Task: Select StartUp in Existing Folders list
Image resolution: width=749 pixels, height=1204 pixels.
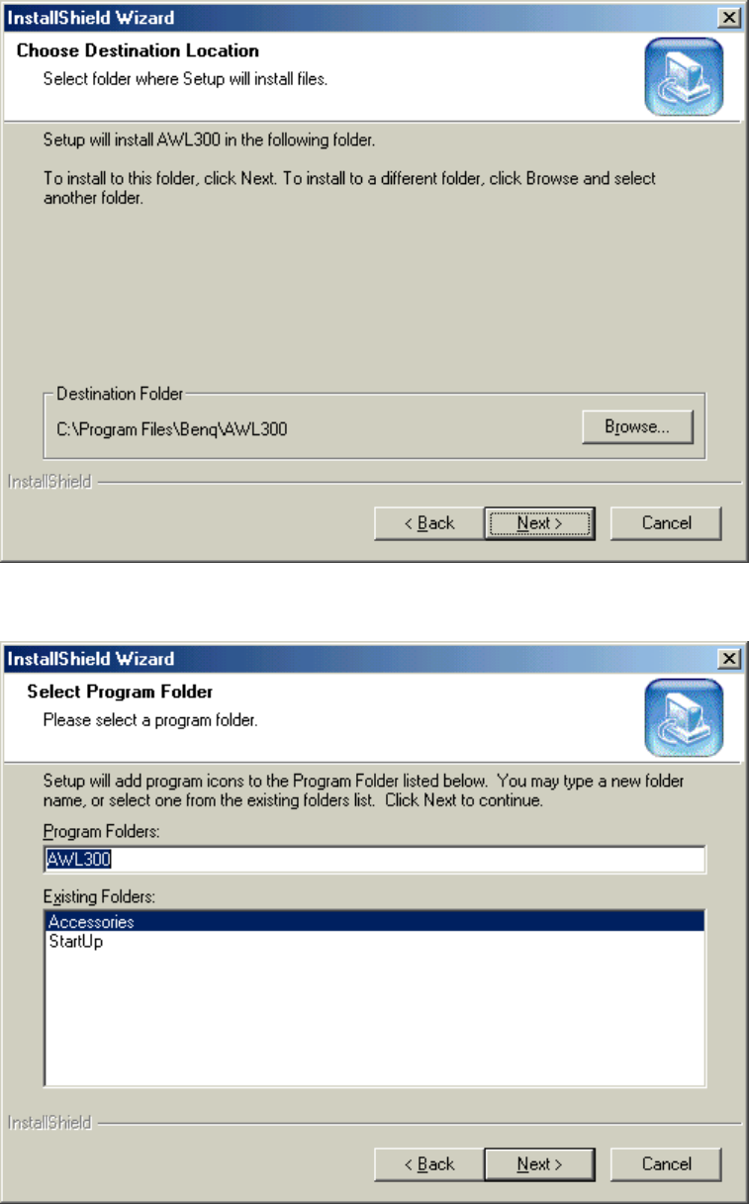Action: [x=374, y=942]
